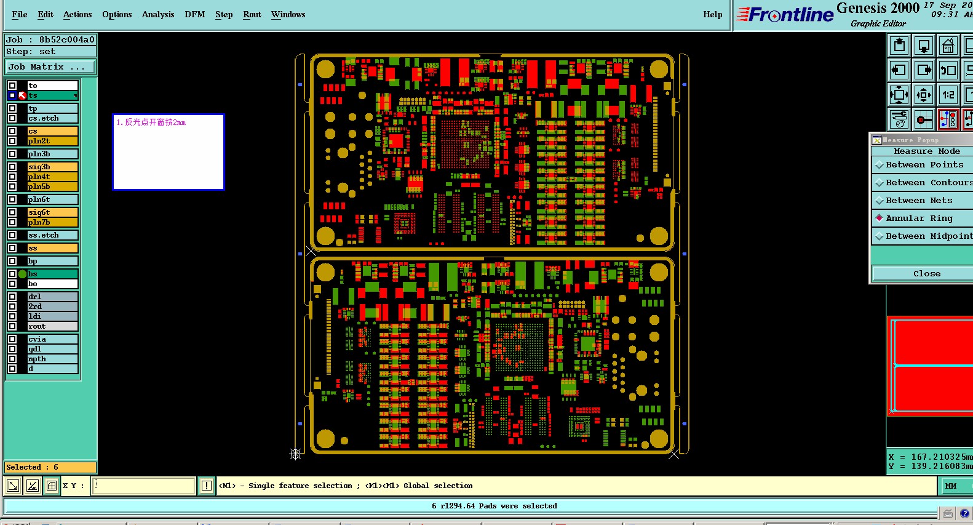Toggle the checkbox for layer npth
The width and height of the screenshot is (973, 525).
coord(12,359)
